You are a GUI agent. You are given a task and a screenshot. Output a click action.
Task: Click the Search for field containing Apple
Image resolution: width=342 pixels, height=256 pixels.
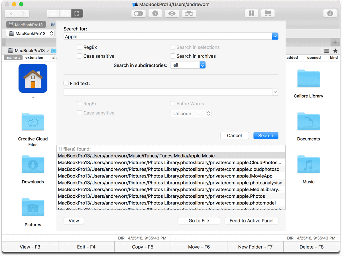(x=168, y=36)
